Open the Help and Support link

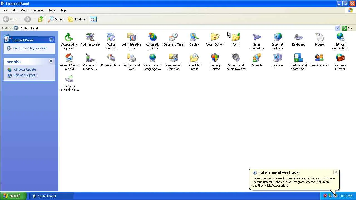coord(25,75)
